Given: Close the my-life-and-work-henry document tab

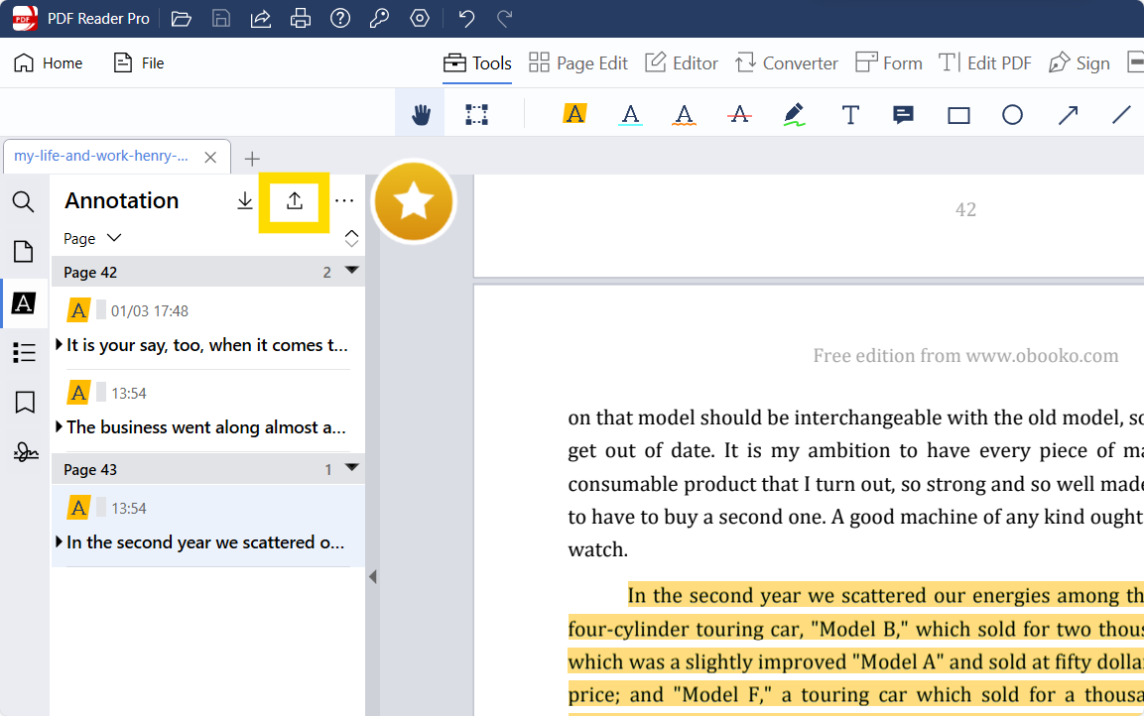Looking at the screenshot, I should click(210, 158).
